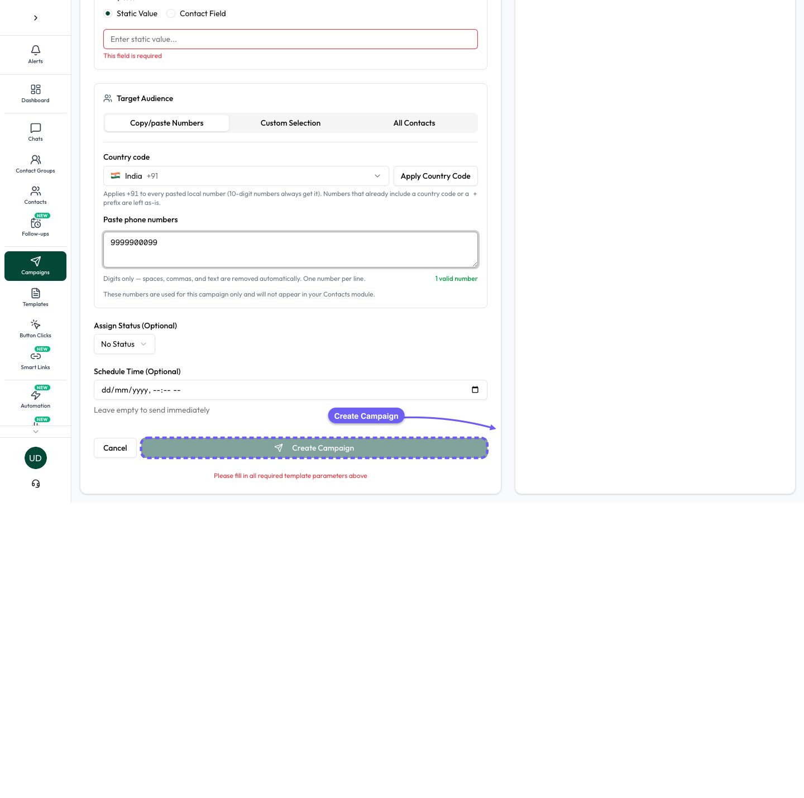Open the No Status dropdown

coord(124,344)
